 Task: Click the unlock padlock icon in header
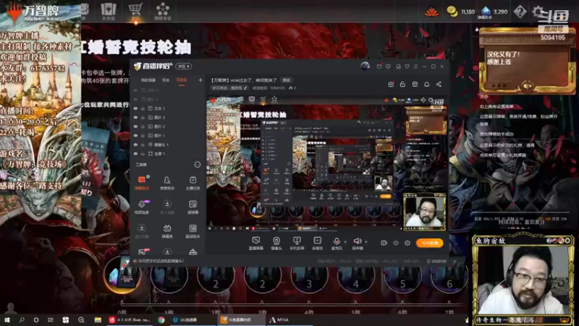click(x=402, y=84)
